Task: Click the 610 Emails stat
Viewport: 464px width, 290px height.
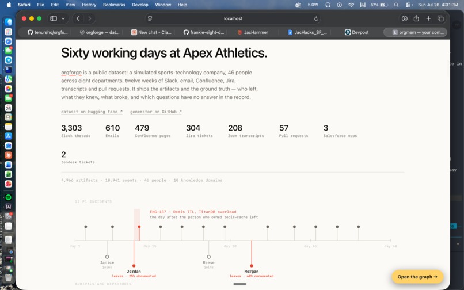Action: point(112,131)
